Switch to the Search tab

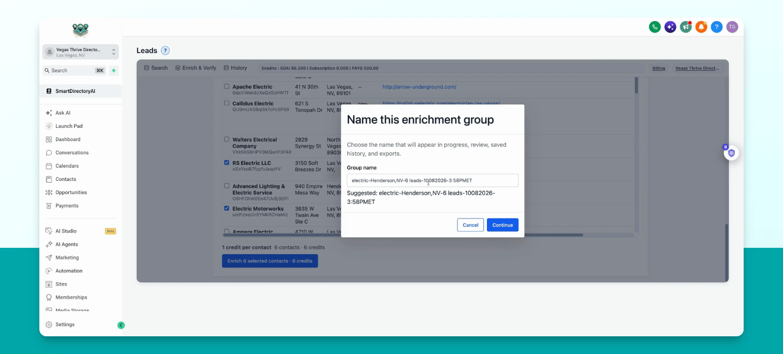click(156, 68)
